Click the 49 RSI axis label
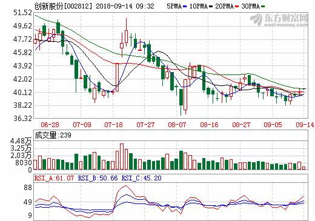The image size is (315, 221). tap(28, 202)
